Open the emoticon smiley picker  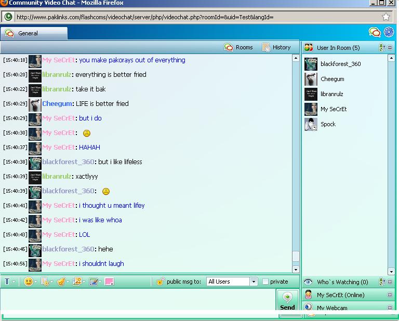click(29, 282)
